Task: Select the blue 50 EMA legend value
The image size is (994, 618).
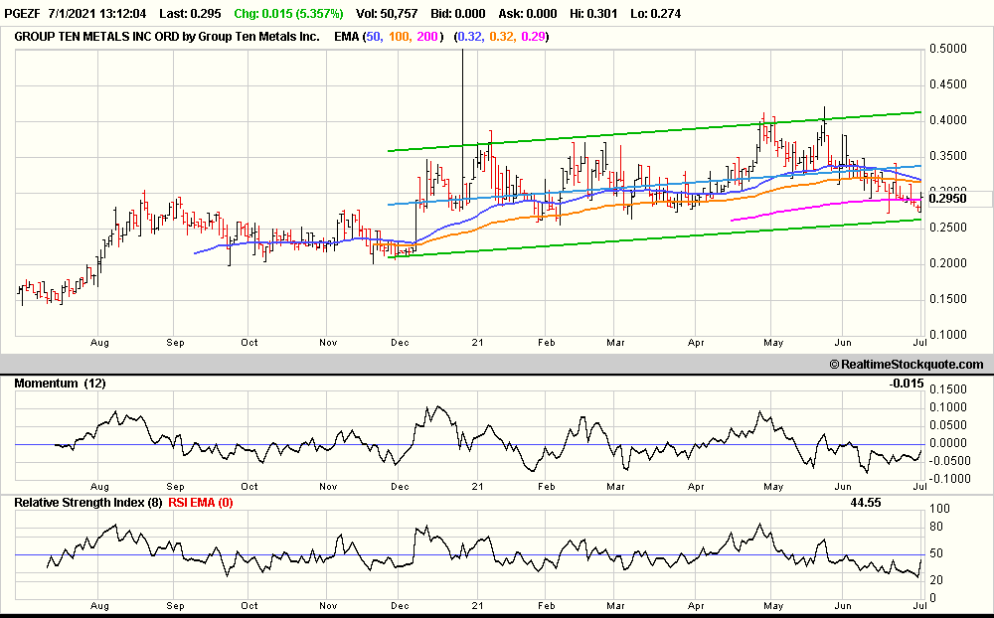Action: click(374, 37)
